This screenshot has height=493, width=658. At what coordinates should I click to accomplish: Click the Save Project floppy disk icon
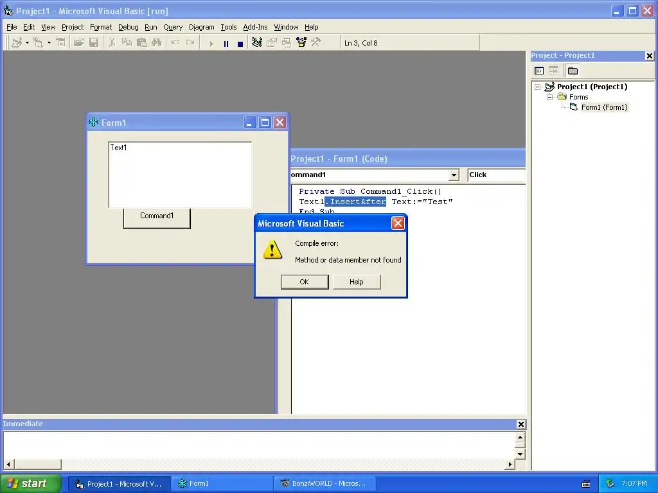pos(94,43)
